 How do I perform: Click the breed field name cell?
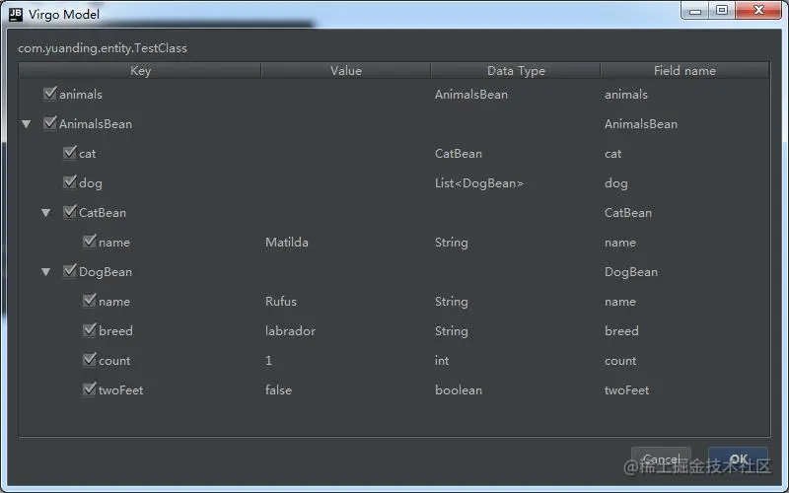point(621,330)
